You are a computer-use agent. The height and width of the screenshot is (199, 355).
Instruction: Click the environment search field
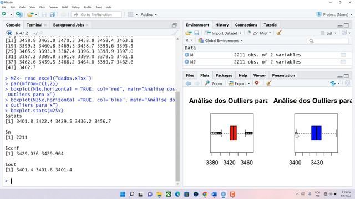[x=328, y=40]
